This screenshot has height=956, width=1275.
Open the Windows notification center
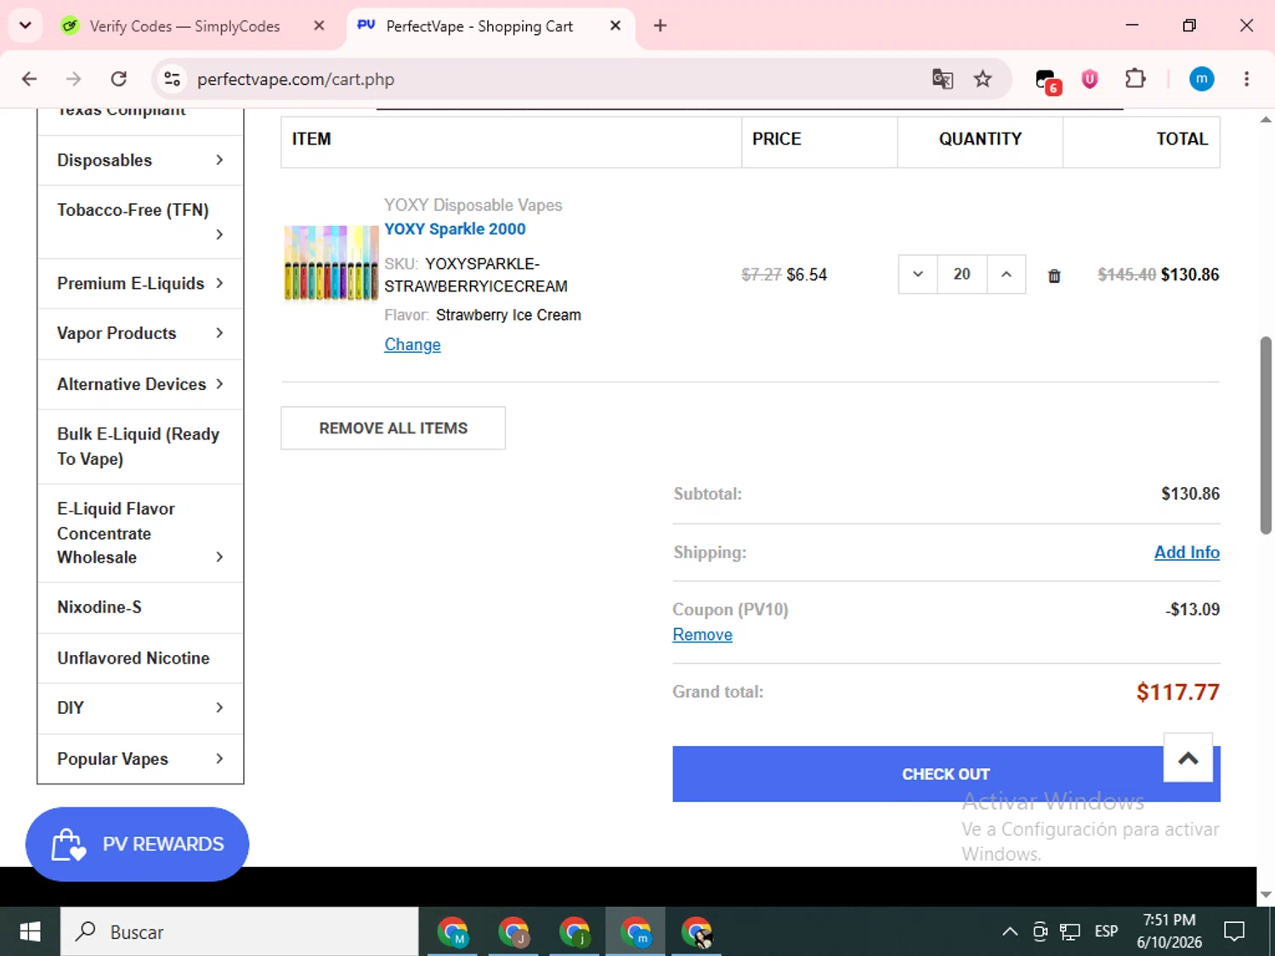click(x=1233, y=931)
